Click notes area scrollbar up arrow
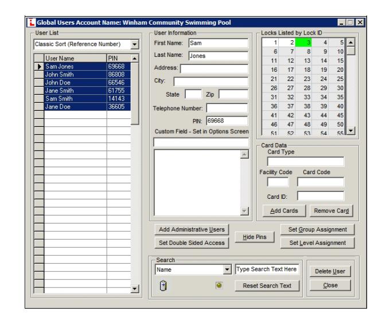The height and width of the screenshot is (323, 382). pyautogui.click(x=244, y=154)
